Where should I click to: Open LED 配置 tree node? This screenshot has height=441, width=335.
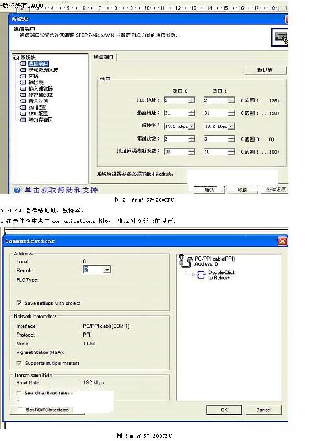coord(37,113)
